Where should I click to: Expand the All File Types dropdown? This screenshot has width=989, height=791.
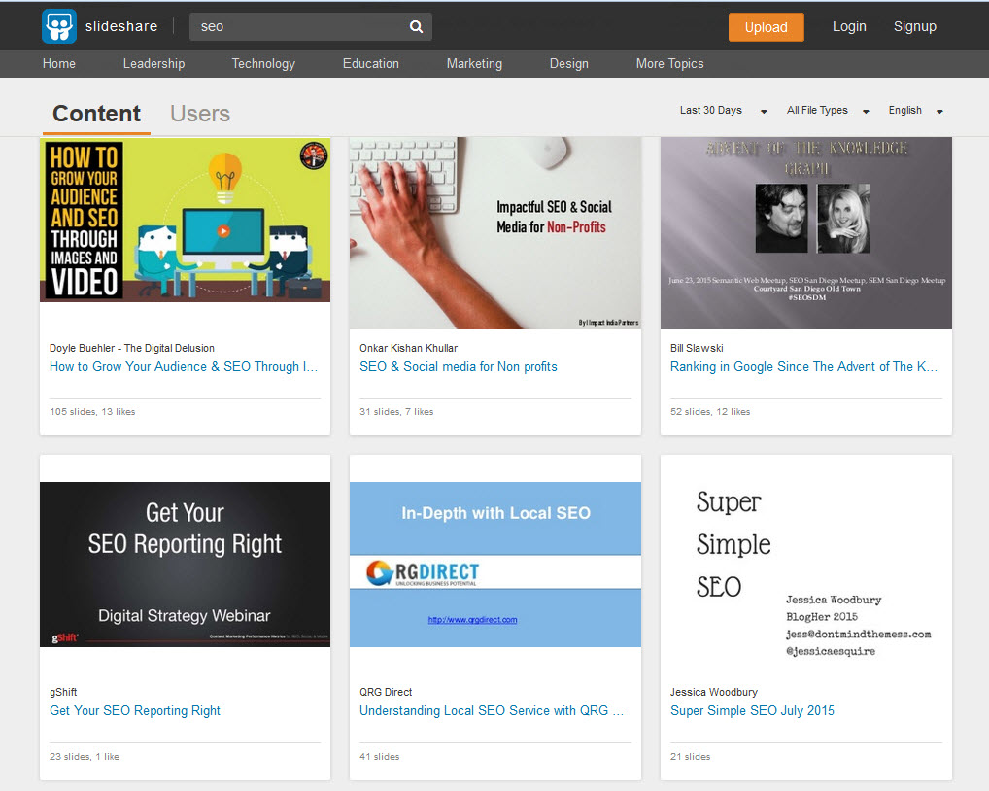click(828, 111)
